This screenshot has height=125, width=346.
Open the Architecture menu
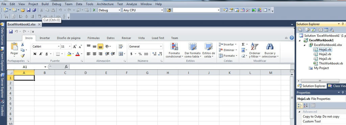click(x=105, y=4)
